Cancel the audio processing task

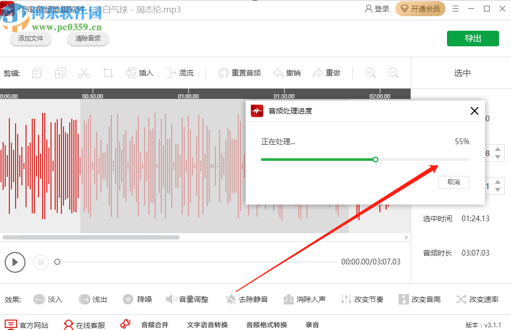point(455,182)
